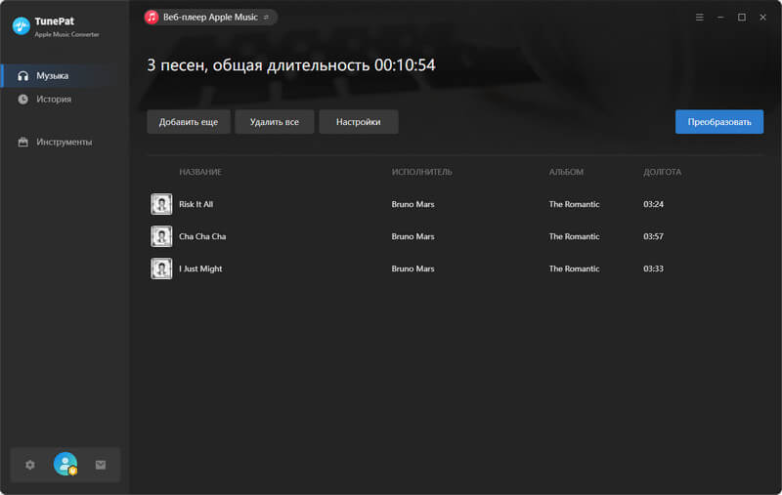The height and width of the screenshot is (495, 782).
Task: Open the Музыка sidebar tab
Action: click(x=53, y=75)
